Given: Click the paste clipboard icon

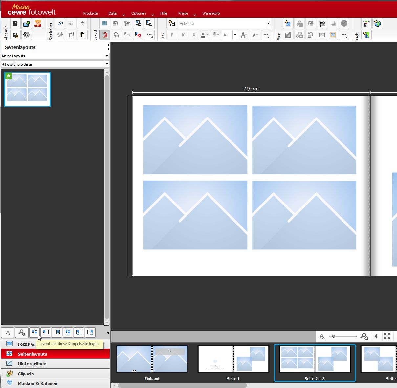Looking at the screenshot, I should click(82, 35).
